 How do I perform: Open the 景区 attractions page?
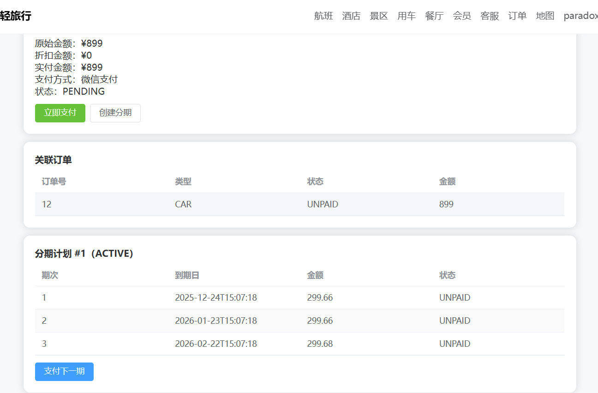point(379,16)
